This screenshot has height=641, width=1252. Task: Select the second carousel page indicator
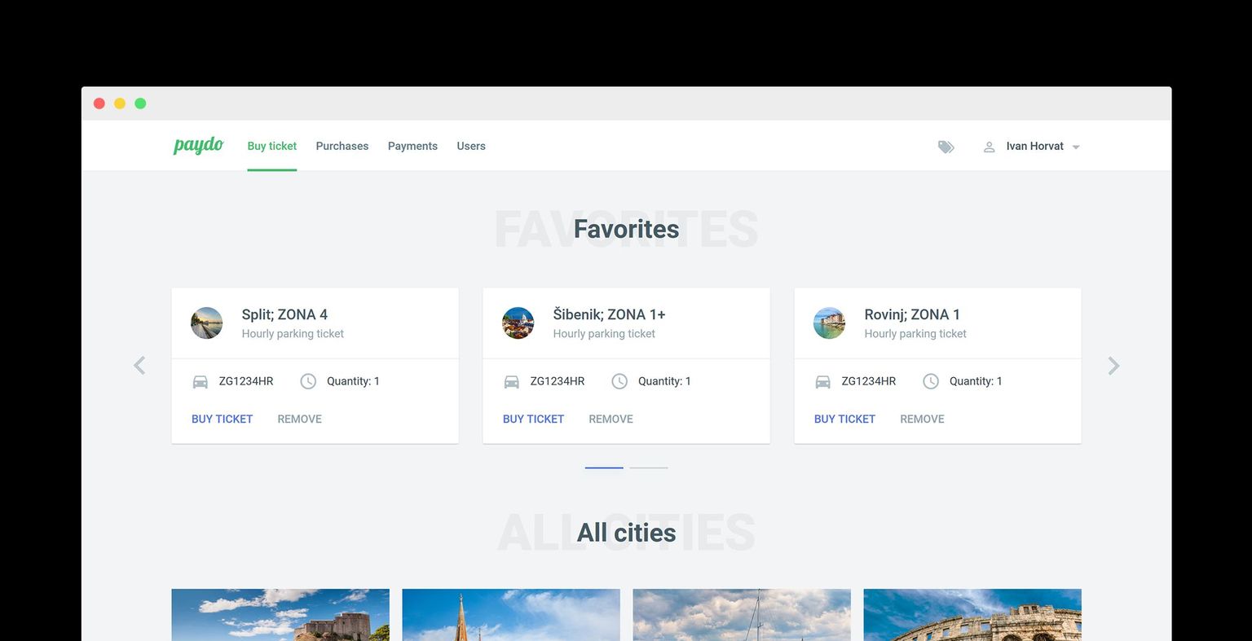[x=649, y=468]
